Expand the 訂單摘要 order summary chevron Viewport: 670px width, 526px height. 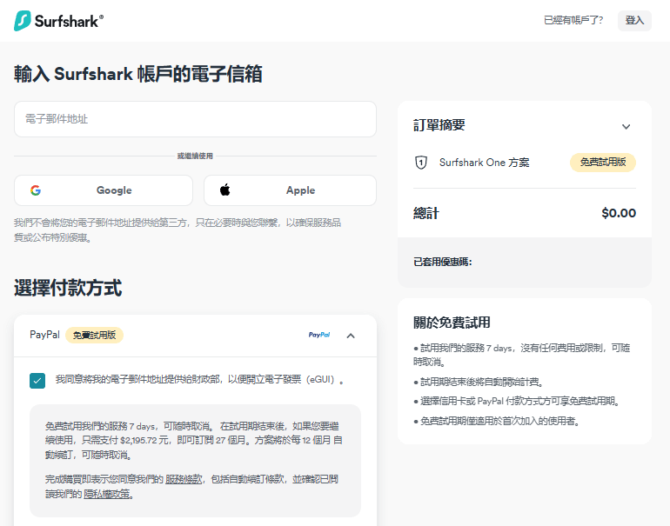coord(626,126)
